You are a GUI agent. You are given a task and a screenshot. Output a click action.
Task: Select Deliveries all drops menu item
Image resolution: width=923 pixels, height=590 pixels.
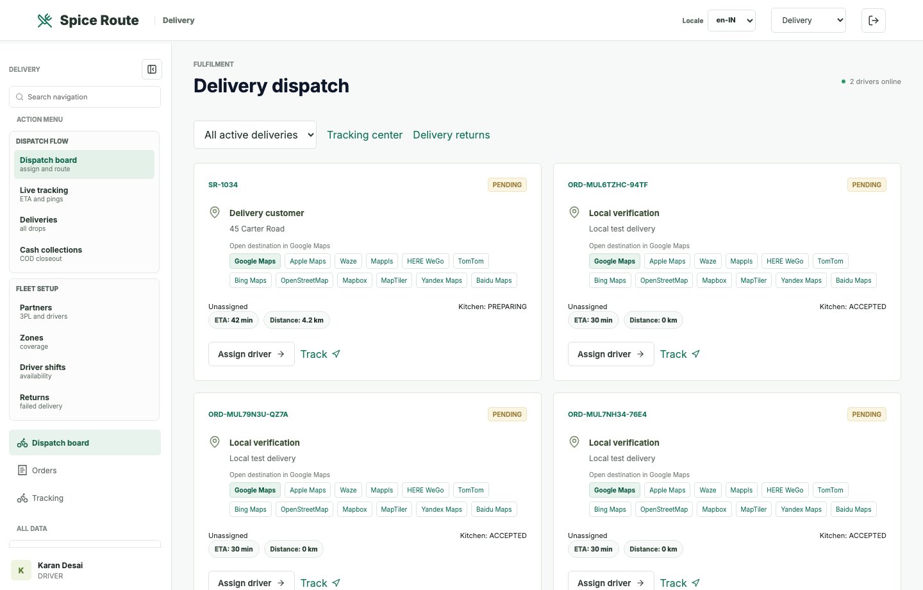(x=84, y=224)
